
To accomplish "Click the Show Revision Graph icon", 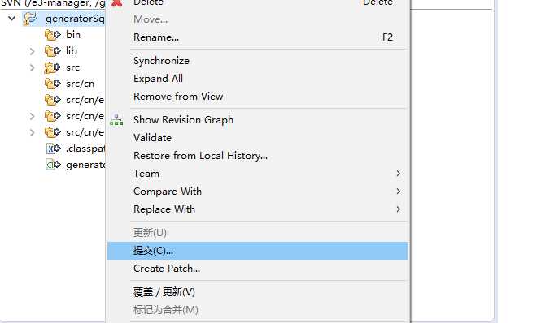I will 116,120.
